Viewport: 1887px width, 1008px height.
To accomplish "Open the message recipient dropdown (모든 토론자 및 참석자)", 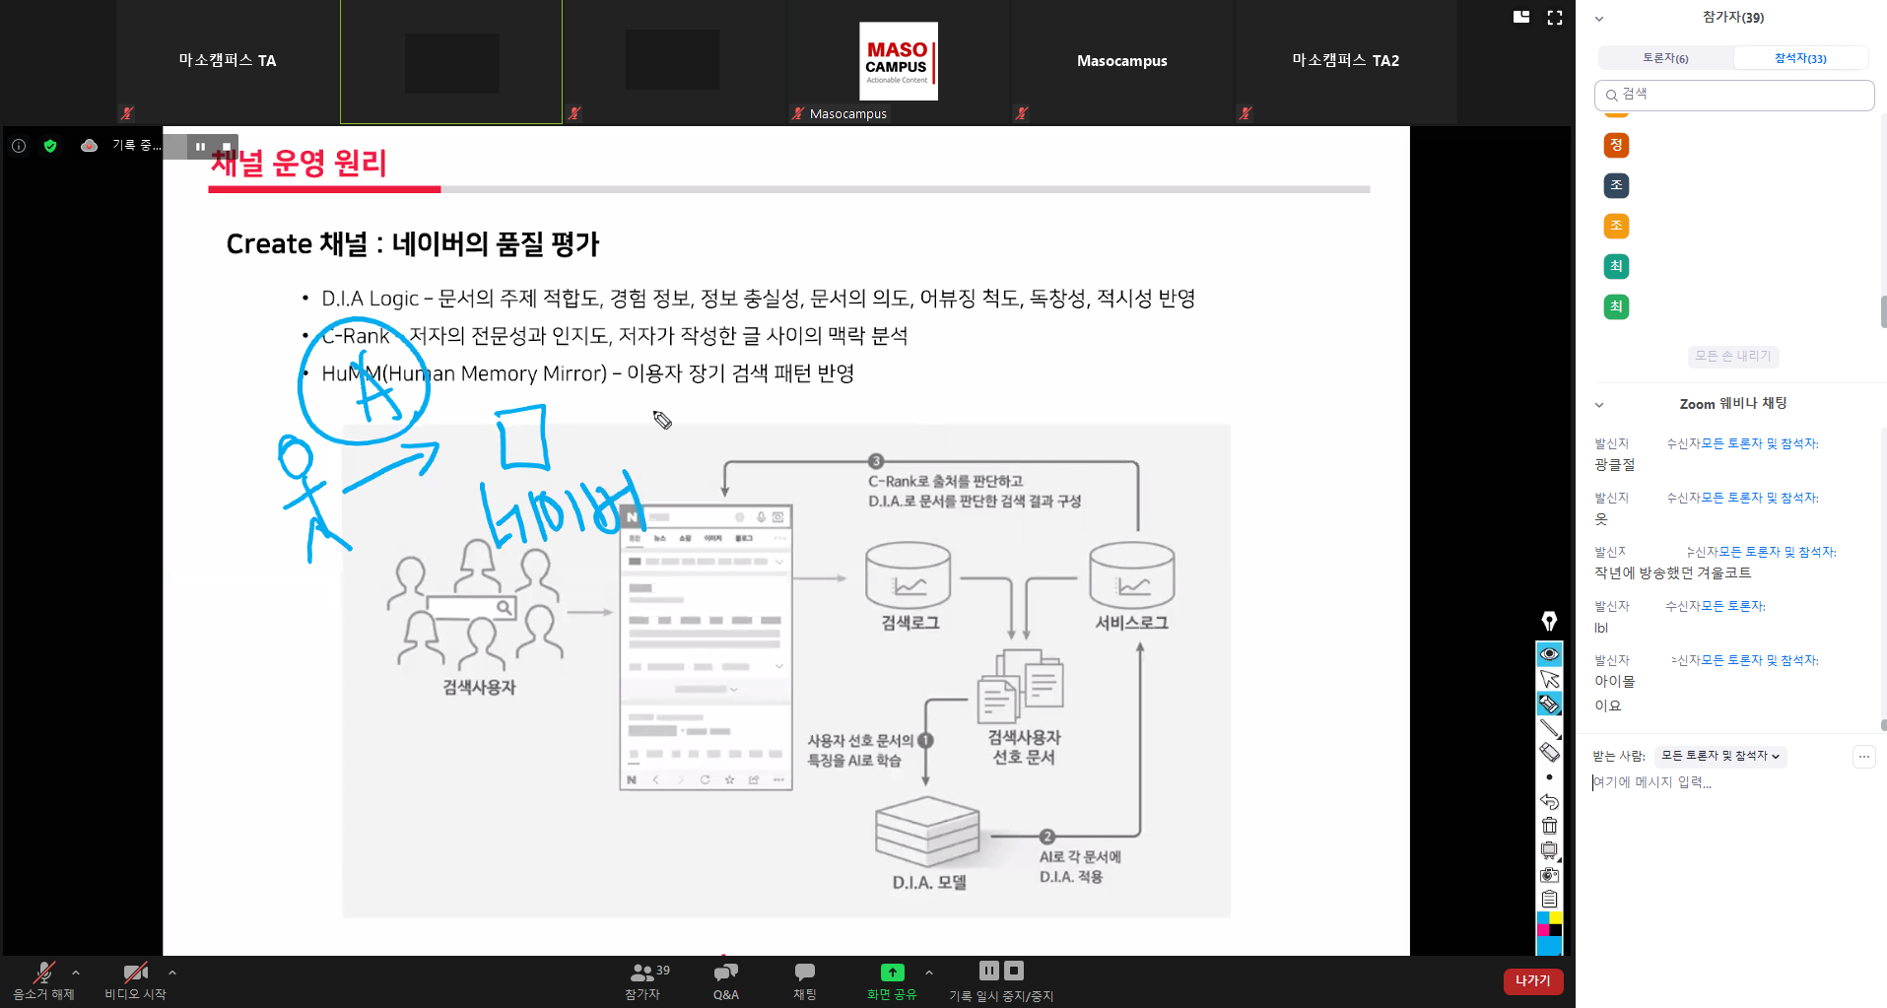I will pos(1720,756).
